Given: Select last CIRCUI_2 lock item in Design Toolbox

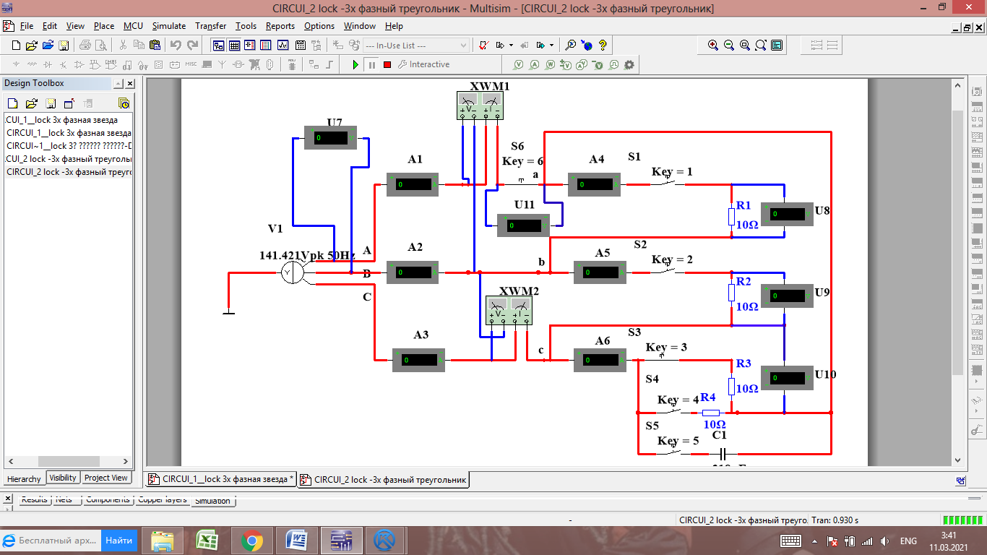Looking at the screenshot, I should (x=69, y=172).
